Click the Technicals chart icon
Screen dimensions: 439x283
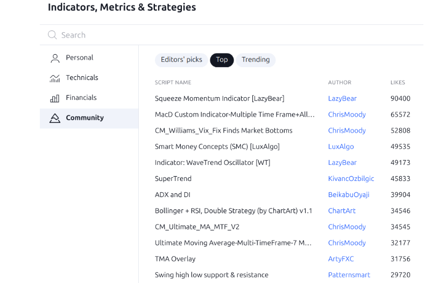pyautogui.click(x=55, y=78)
